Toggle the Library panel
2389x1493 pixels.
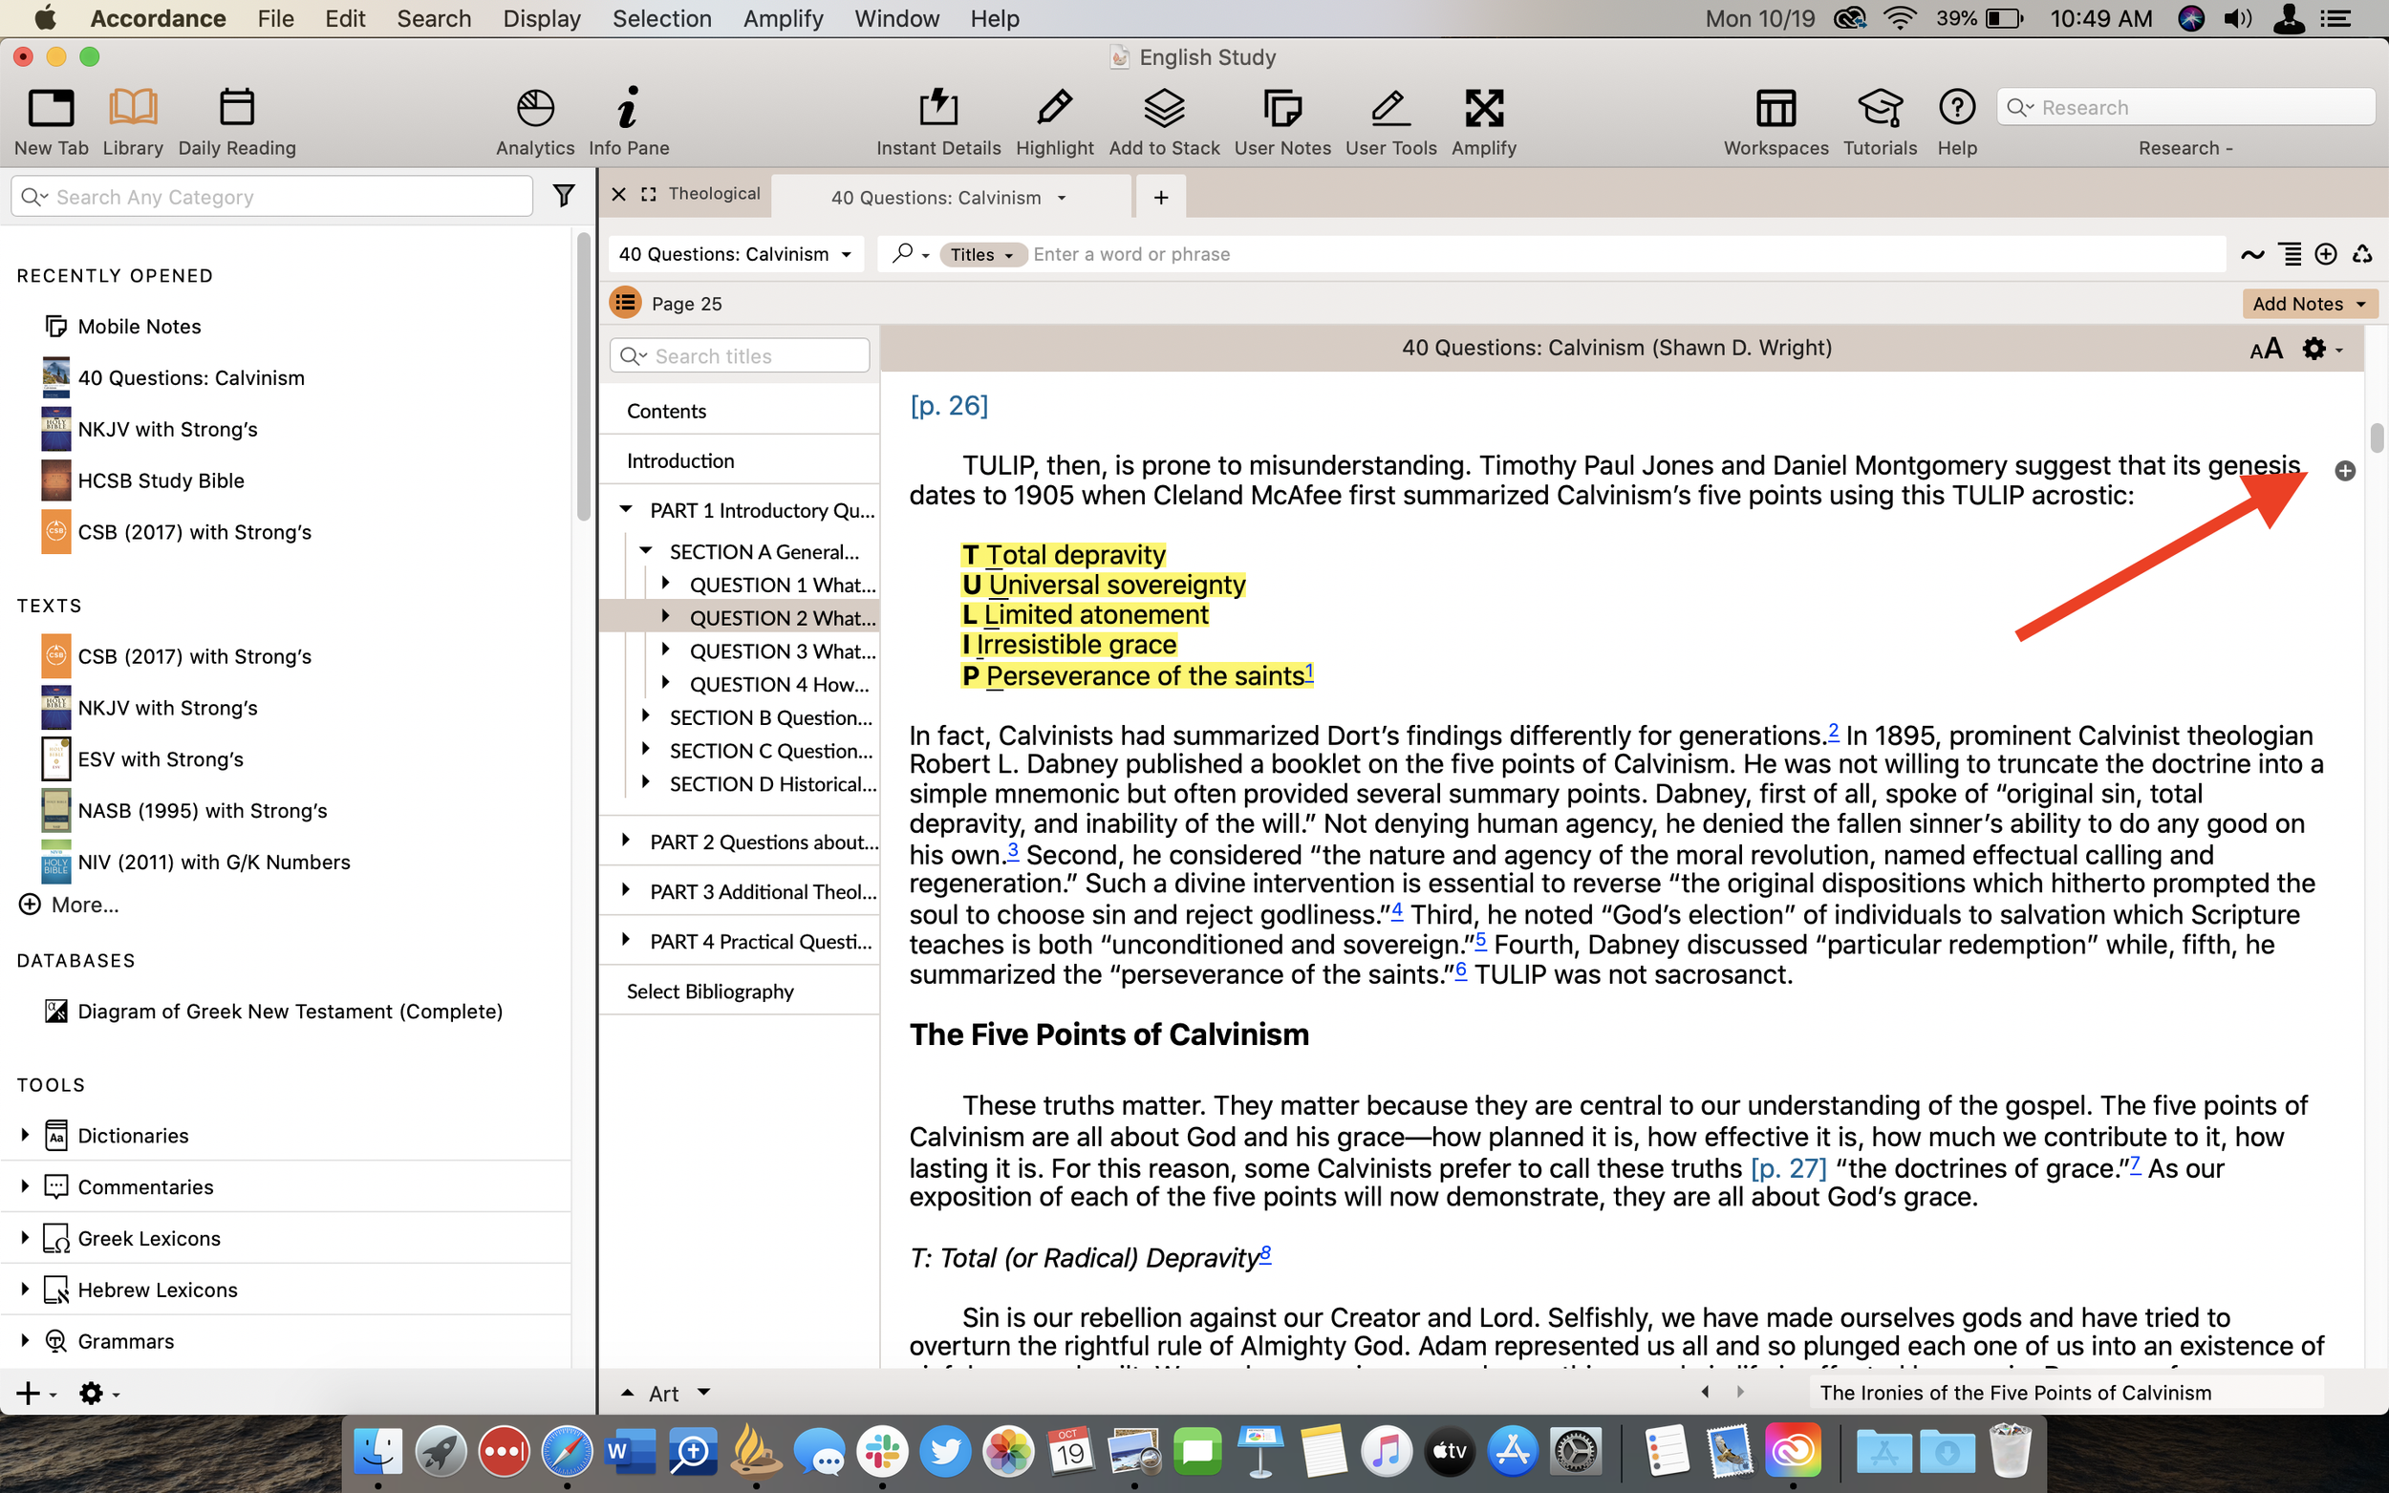click(x=132, y=121)
